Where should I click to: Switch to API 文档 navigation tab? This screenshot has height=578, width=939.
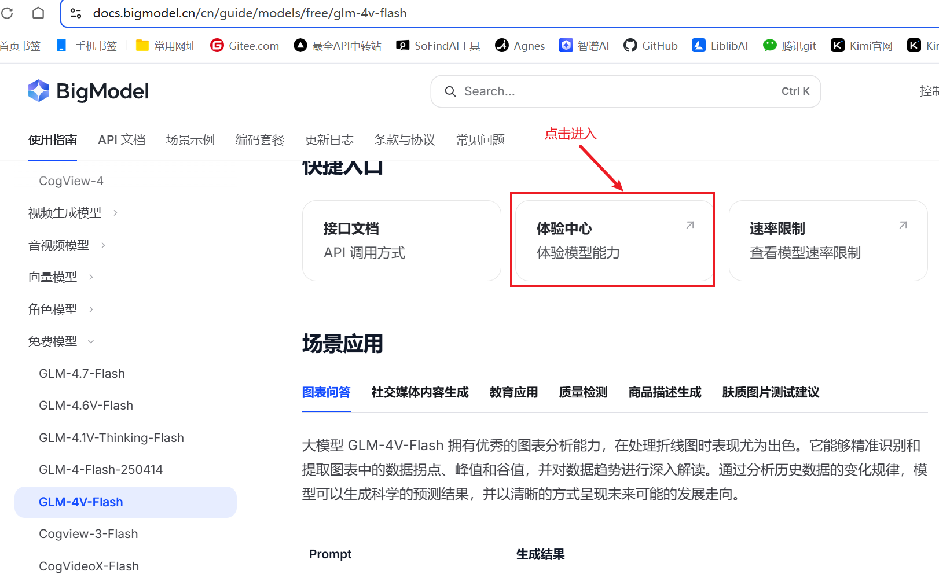(x=122, y=140)
